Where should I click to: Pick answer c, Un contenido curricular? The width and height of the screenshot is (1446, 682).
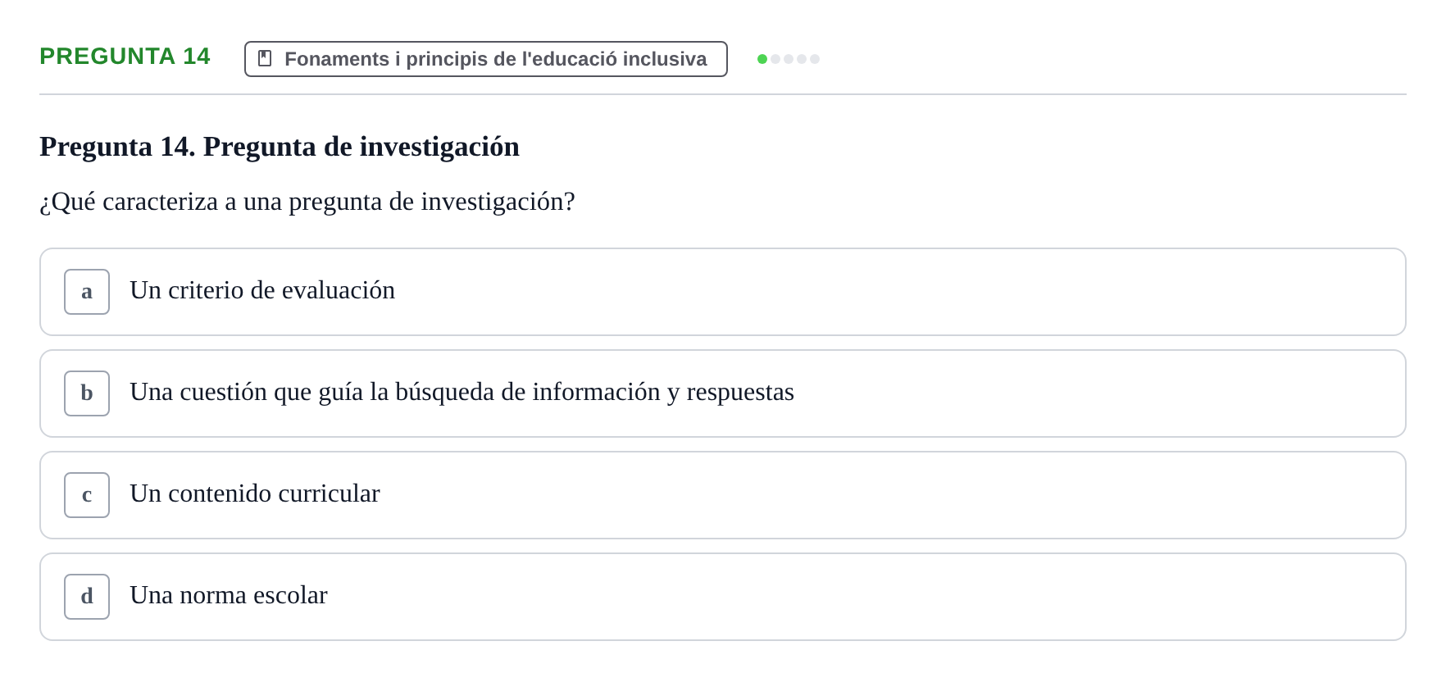click(722, 495)
